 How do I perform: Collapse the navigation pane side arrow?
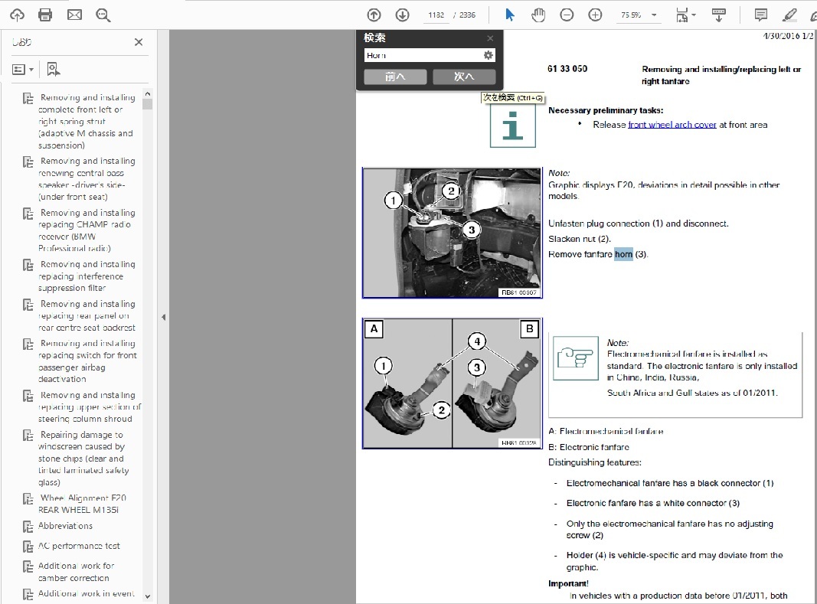tap(164, 317)
